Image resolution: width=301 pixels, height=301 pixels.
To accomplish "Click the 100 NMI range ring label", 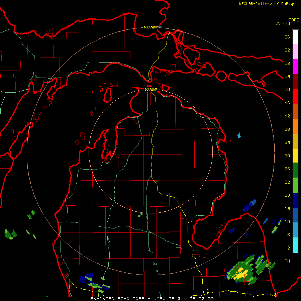I will (x=150, y=27).
